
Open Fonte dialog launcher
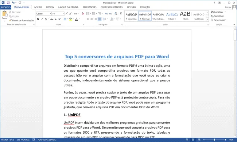pyautogui.click(x=83, y=25)
